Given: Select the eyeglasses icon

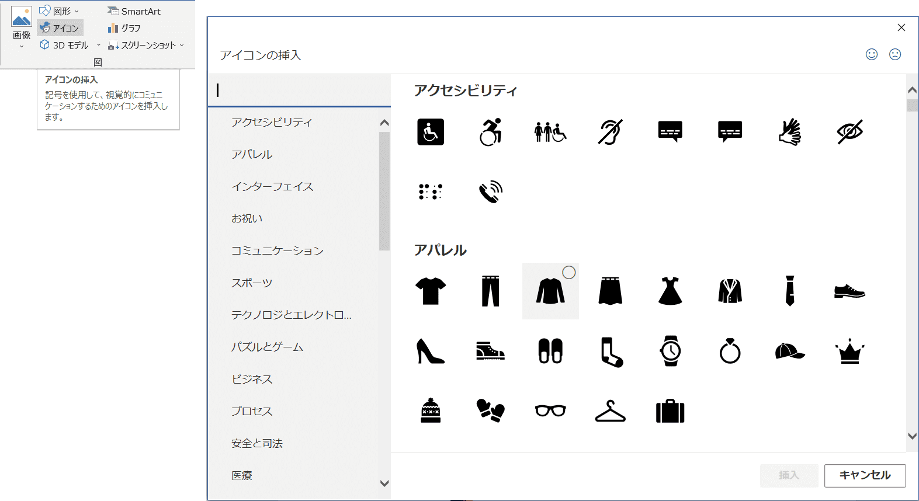Looking at the screenshot, I should point(550,410).
